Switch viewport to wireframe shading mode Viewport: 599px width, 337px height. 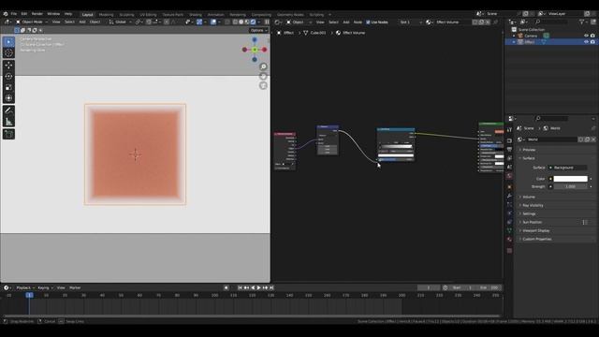pyautogui.click(x=235, y=22)
